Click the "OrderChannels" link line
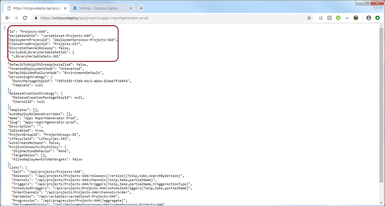The image size is (385, 206). click(x=71, y=192)
